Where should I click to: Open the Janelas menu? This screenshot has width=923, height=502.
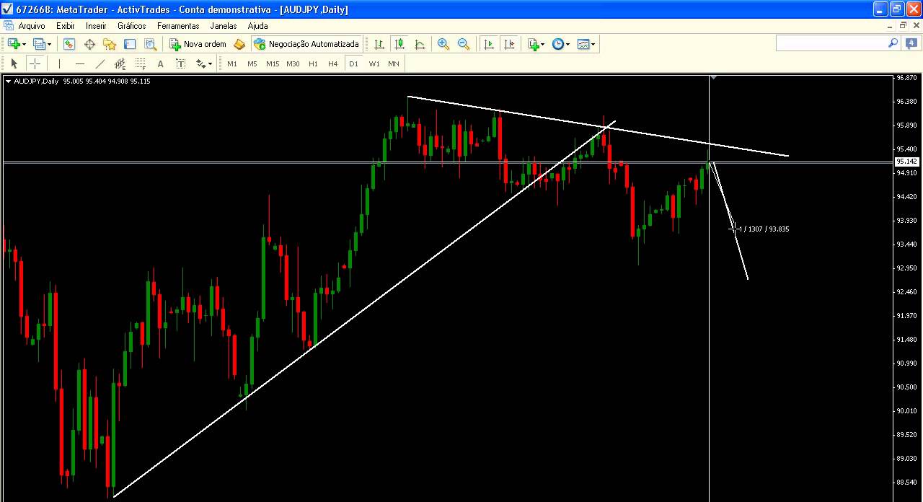pos(224,25)
